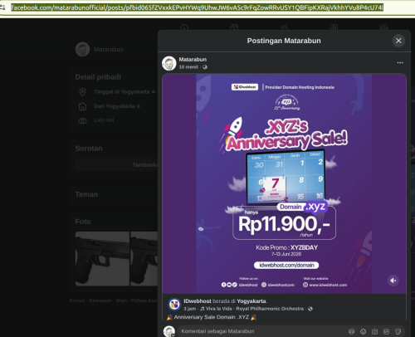Click the browser URL address bar
The height and width of the screenshot is (337, 415).
coord(197,7)
